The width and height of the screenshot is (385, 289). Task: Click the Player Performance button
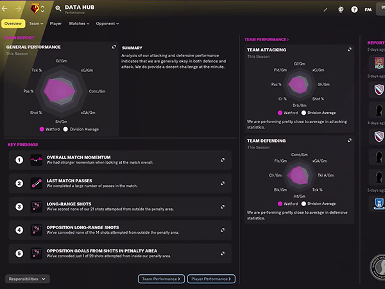pos(211,279)
